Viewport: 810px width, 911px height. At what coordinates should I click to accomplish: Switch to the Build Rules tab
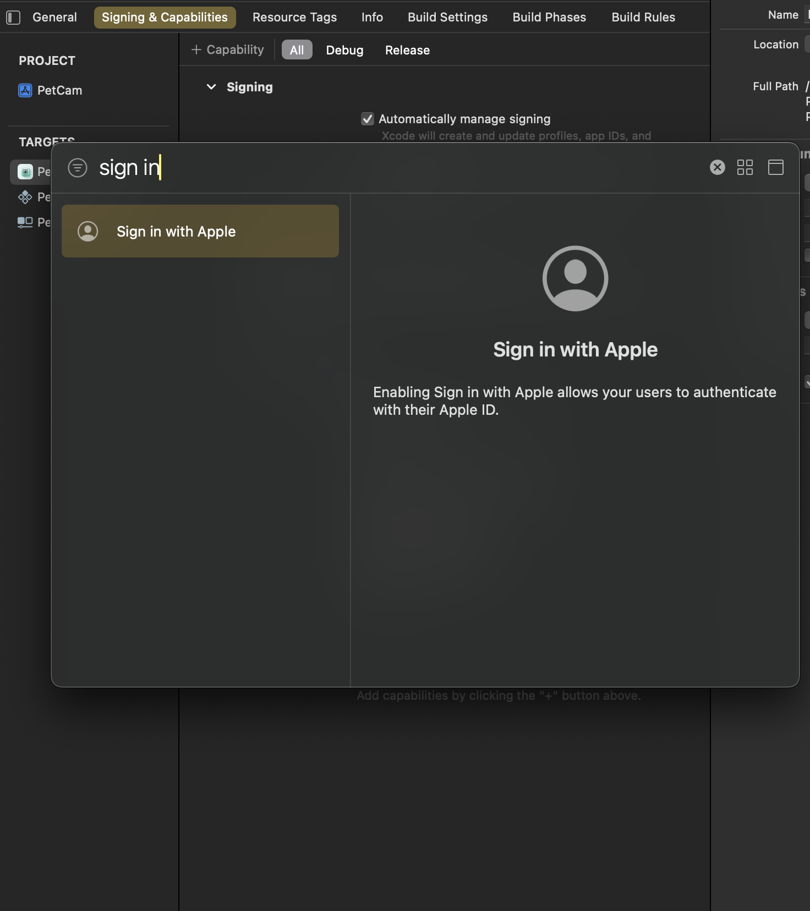643,17
